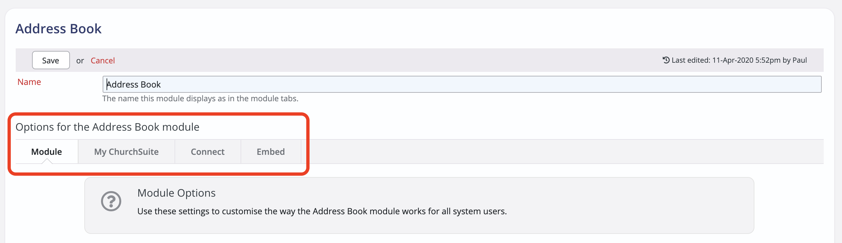The image size is (842, 243).
Task: Click the Address Book page heading
Action: coord(59,29)
